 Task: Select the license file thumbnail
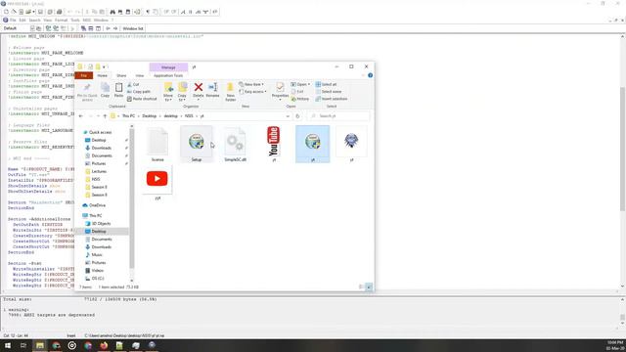pos(157,144)
